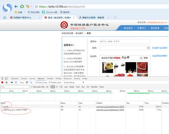Click the network Filter text box

15,87
